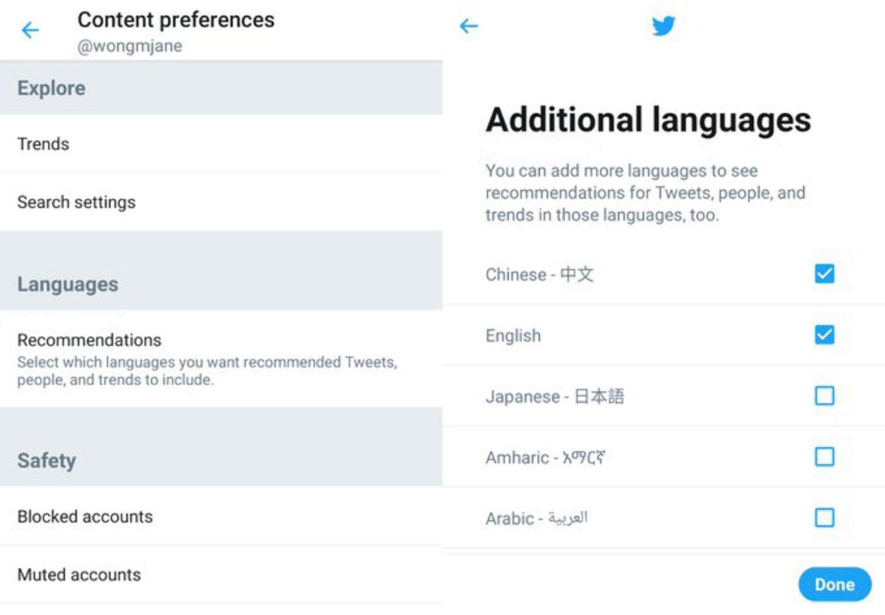Select Recommendations under Languages
Viewport: 885px width, 615px height.
(89, 340)
